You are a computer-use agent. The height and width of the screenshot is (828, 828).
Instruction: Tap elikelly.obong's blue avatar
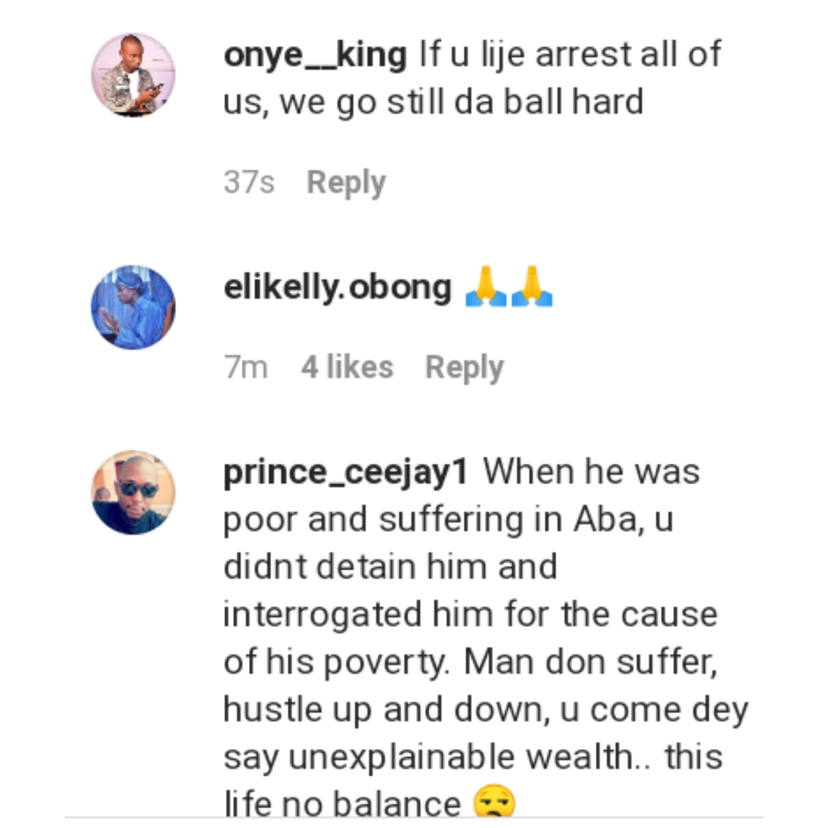(x=133, y=307)
